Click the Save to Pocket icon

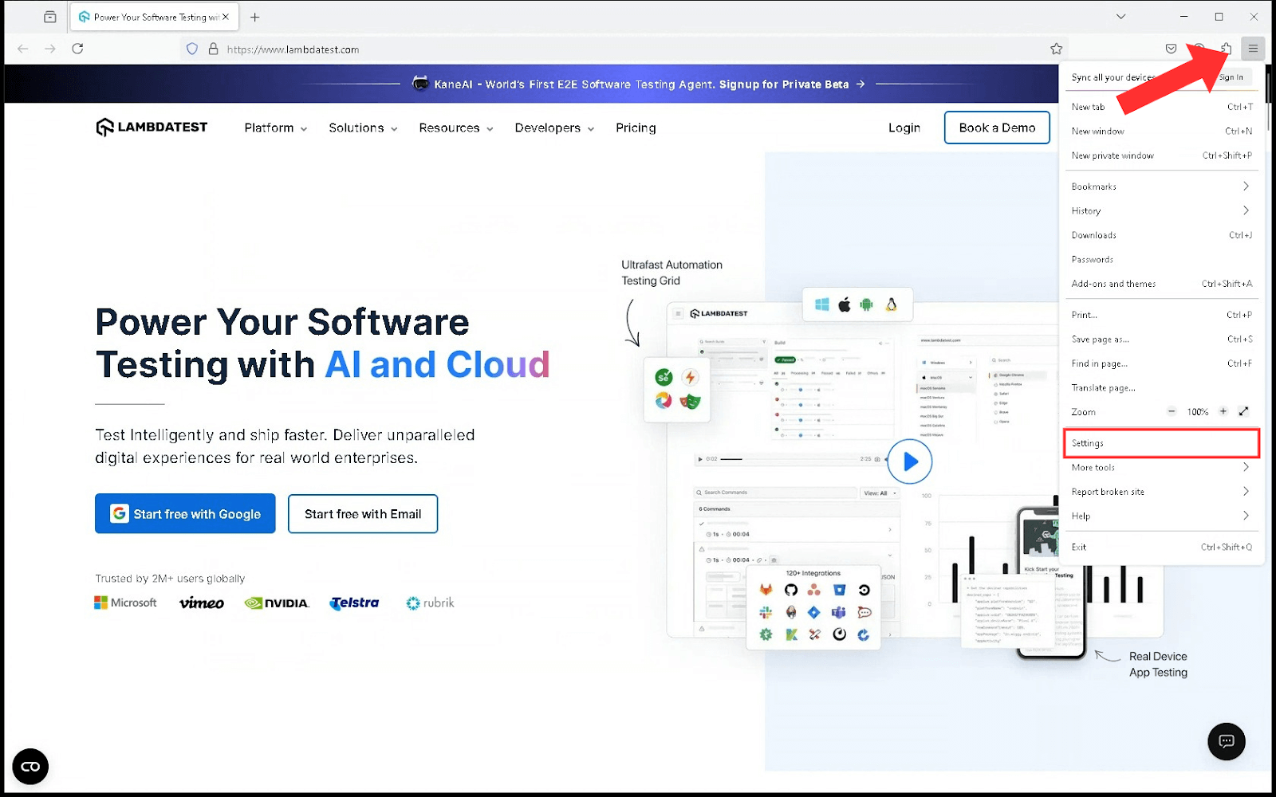(x=1171, y=49)
